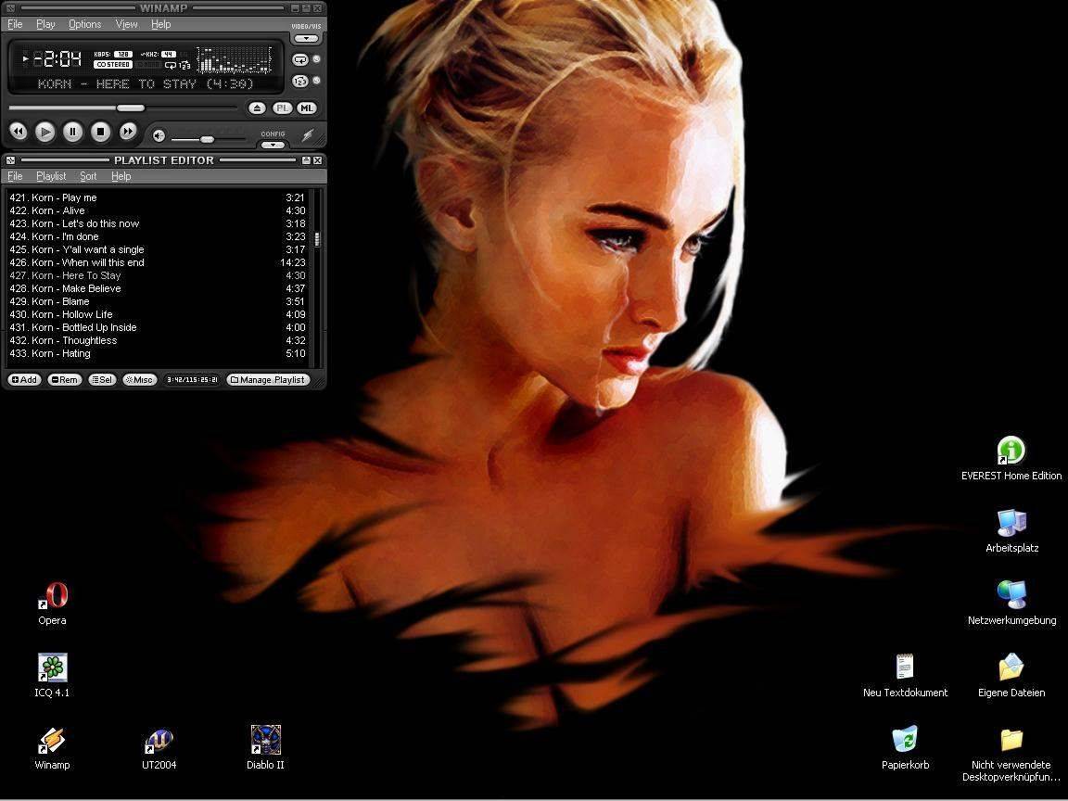The height and width of the screenshot is (801, 1068).
Task: Click the Eject open-file button
Action: (x=257, y=108)
